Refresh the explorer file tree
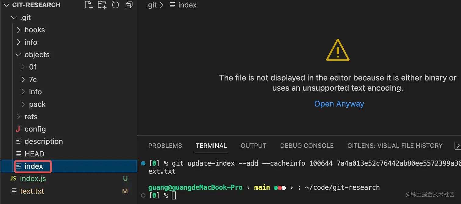This screenshot has width=461, height=204. (116, 5)
